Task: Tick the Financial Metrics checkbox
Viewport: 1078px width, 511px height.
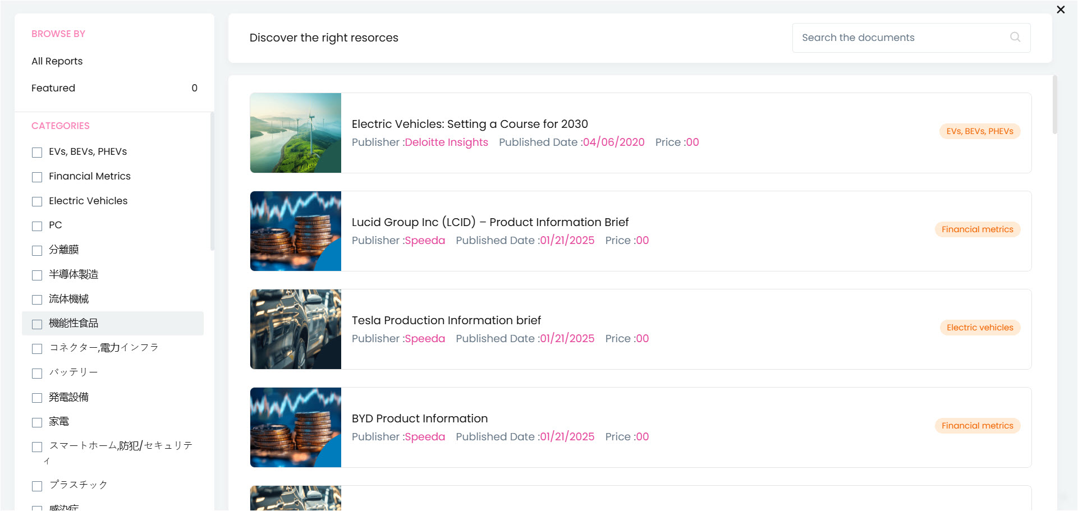Action: [x=37, y=177]
